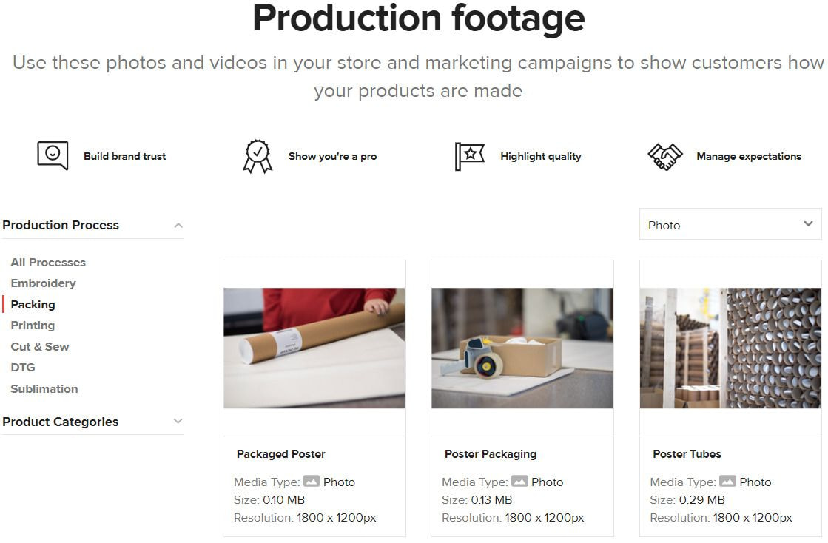This screenshot has height=543, width=828.
Task: Click photo icon beside Packaged Poster media type
Action: click(x=312, y=482)
